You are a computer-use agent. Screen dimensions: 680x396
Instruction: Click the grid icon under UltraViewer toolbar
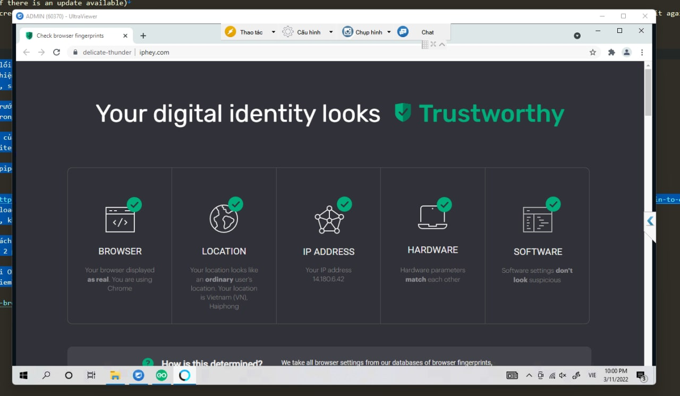(425, 45)
